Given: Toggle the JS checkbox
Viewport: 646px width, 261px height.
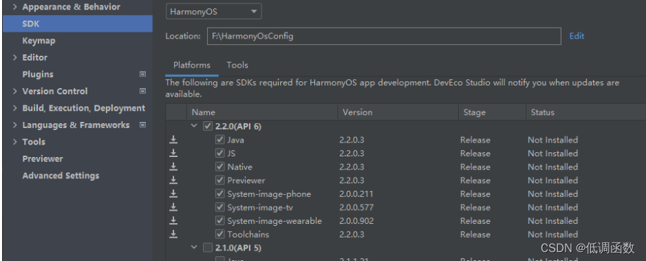Looking at the screenshot, I should point(220,154).
